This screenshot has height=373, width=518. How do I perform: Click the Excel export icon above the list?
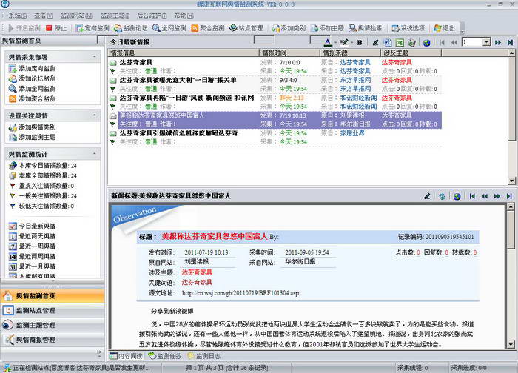(399, 43)
